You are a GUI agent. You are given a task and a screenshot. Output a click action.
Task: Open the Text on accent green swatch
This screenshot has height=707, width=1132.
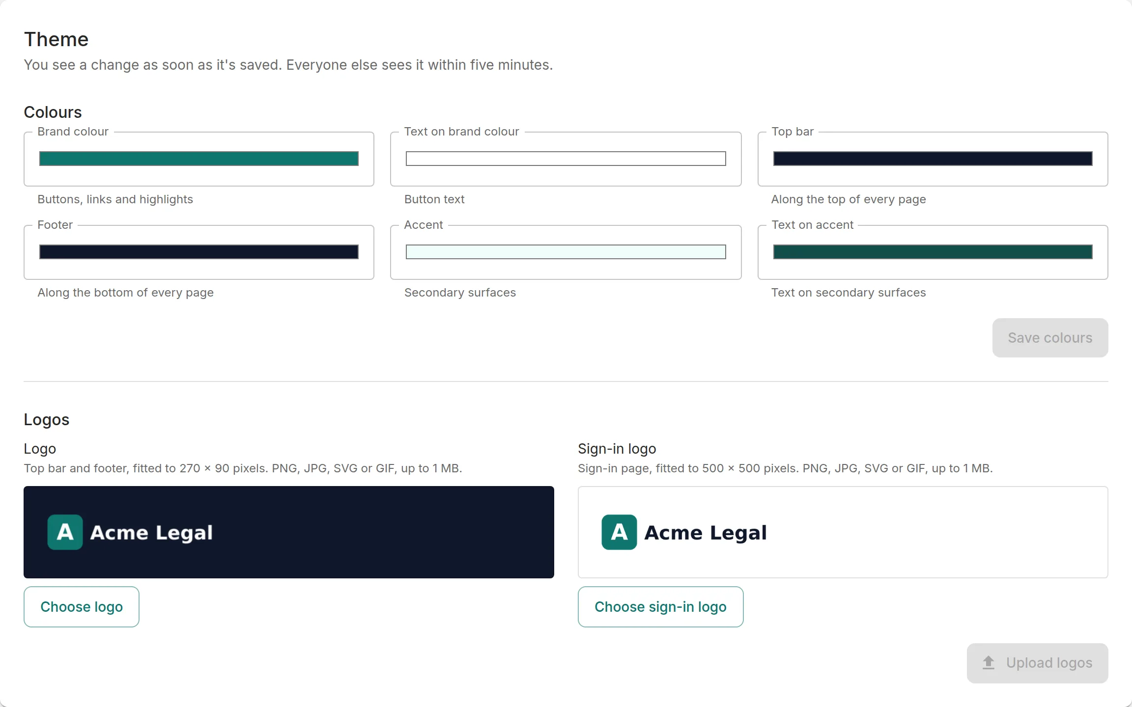pos(933,252)
